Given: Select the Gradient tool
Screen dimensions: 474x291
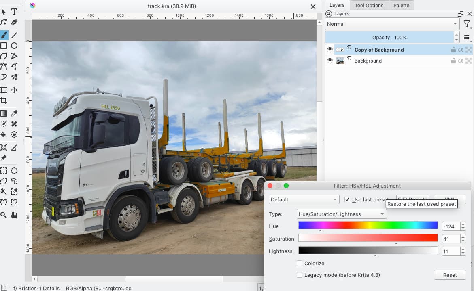Looking at the screenshot, I should [4, 113].
